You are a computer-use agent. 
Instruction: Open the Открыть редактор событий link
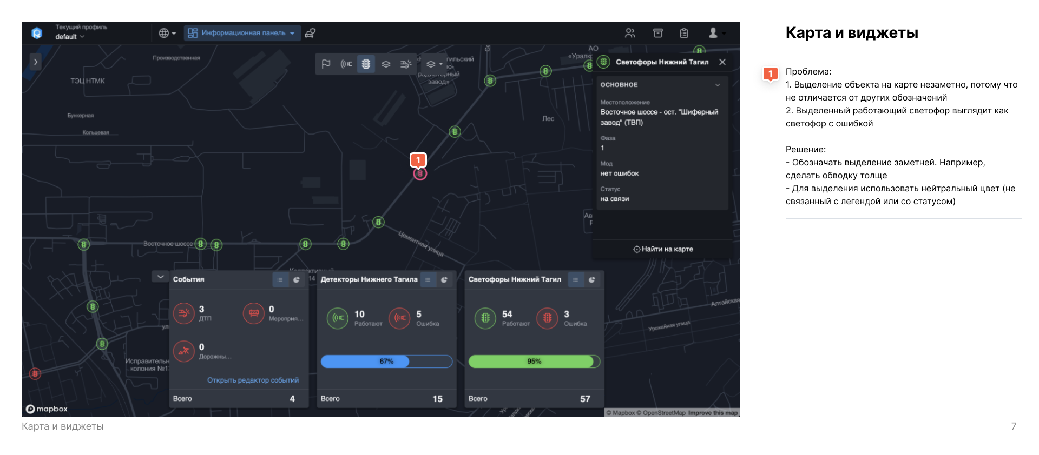click(x=253, y=380)
